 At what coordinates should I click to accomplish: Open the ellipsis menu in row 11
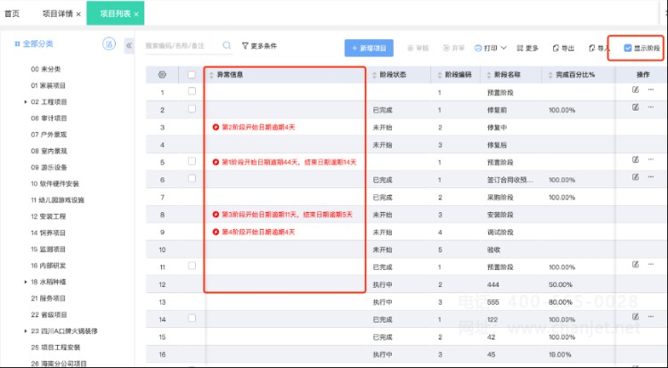(650, 265)
